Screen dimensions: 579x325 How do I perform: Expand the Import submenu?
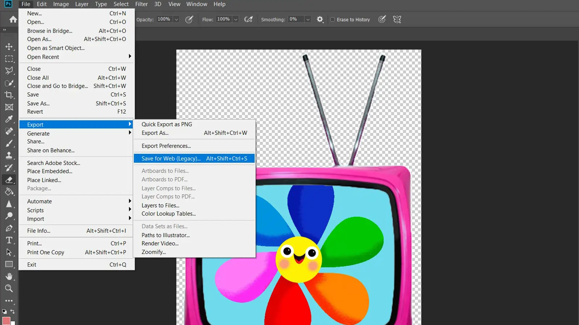76,219
